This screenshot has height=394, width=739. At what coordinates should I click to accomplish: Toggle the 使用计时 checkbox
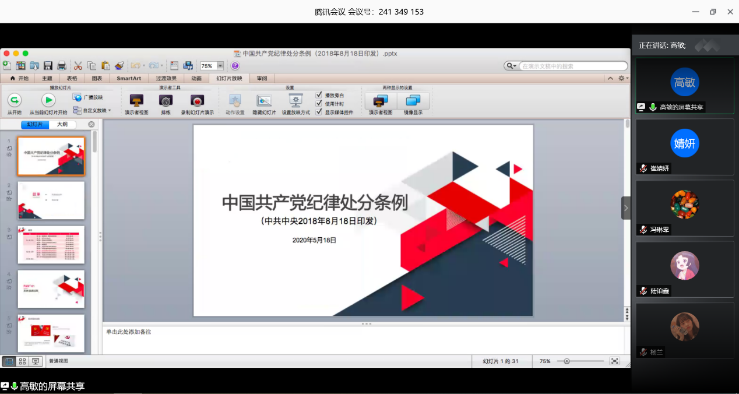pos(319,104)
